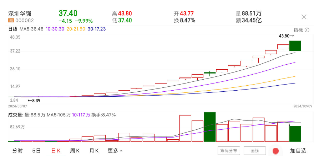Click the change percent -9.99%
Screen dimensions: 319x156
[84, 21]
